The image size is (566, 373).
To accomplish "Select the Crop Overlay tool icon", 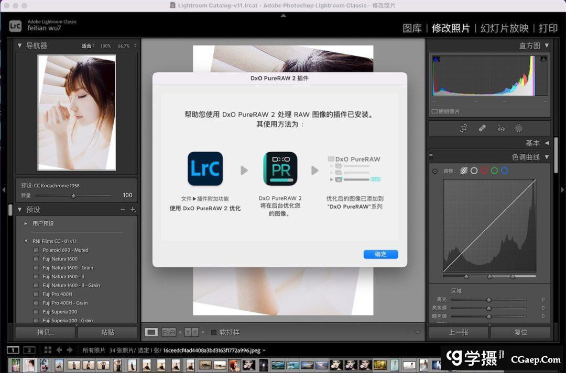I will pos(463,128).
